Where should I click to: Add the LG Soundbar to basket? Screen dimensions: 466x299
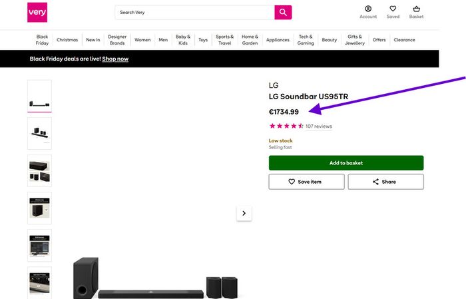tap(346, 163)
